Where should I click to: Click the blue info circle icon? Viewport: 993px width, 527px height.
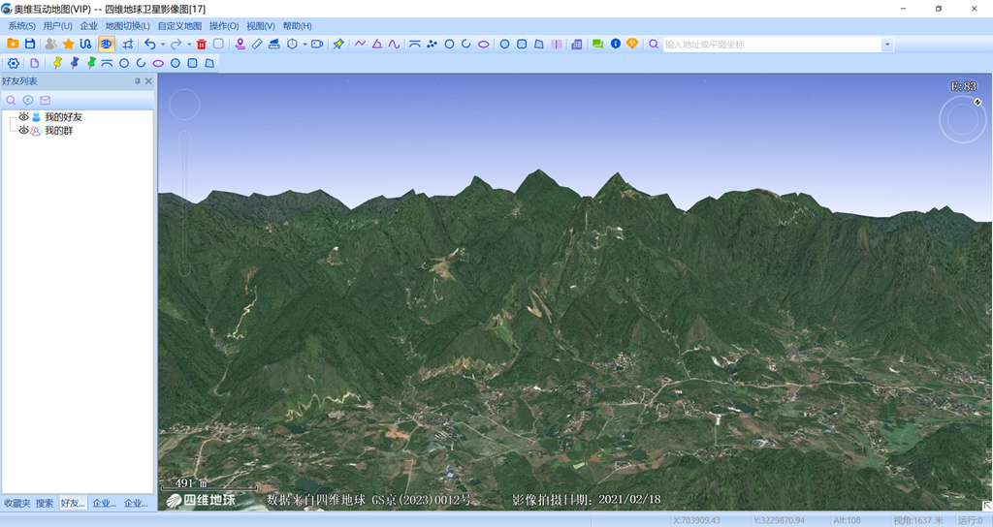pos(615,45)
